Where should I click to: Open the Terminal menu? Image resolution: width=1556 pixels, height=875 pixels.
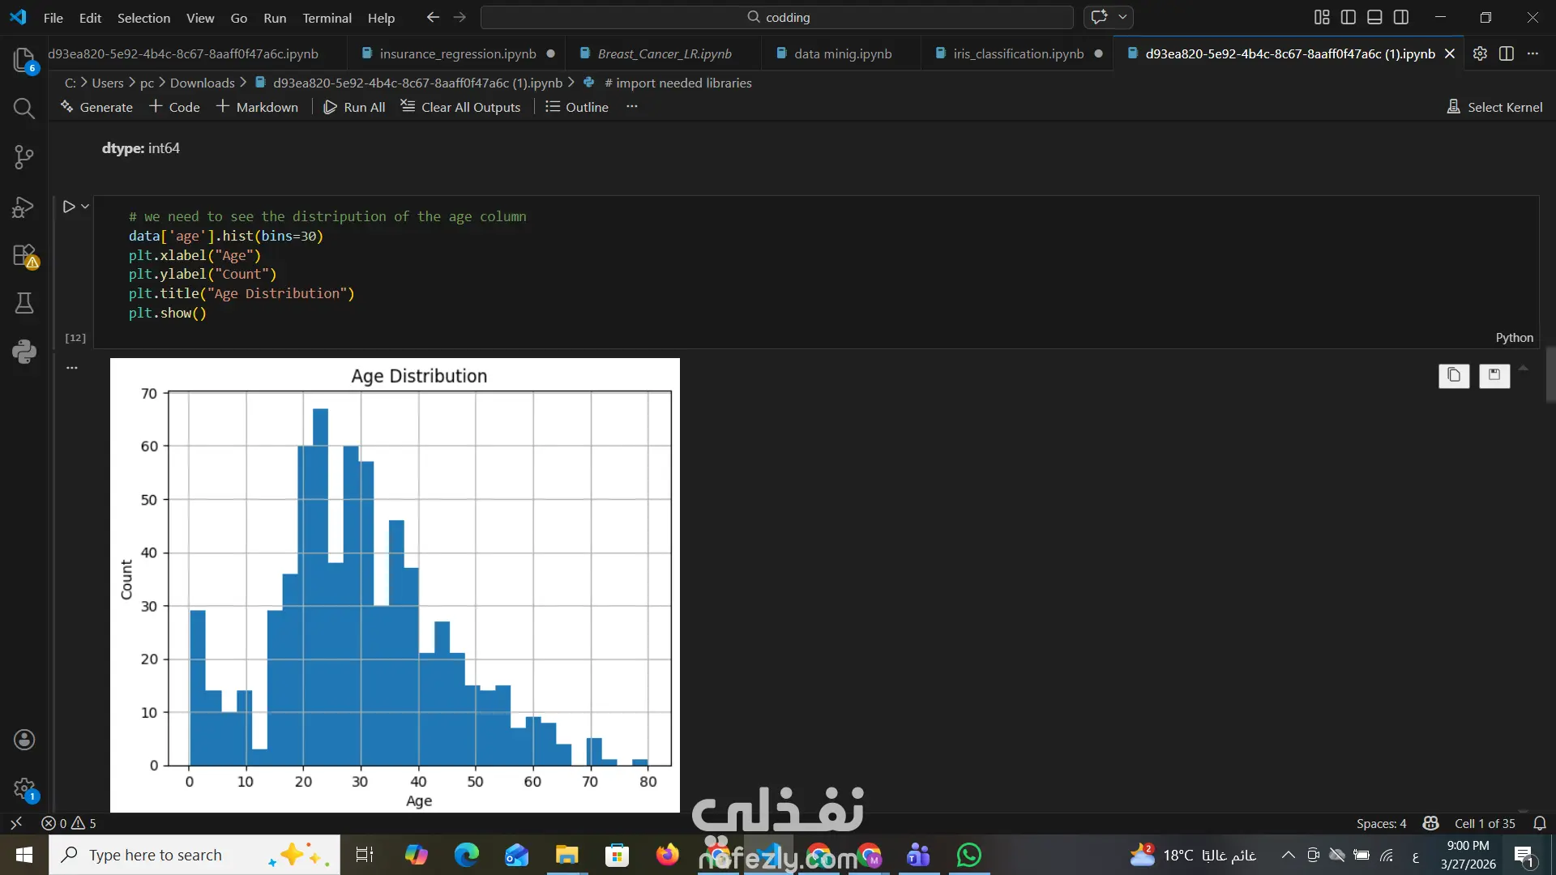pos(327,18)
